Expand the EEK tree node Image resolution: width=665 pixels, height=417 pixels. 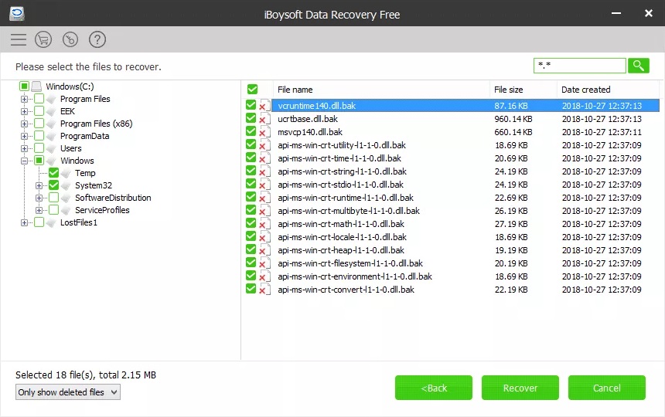click(24, 111)
